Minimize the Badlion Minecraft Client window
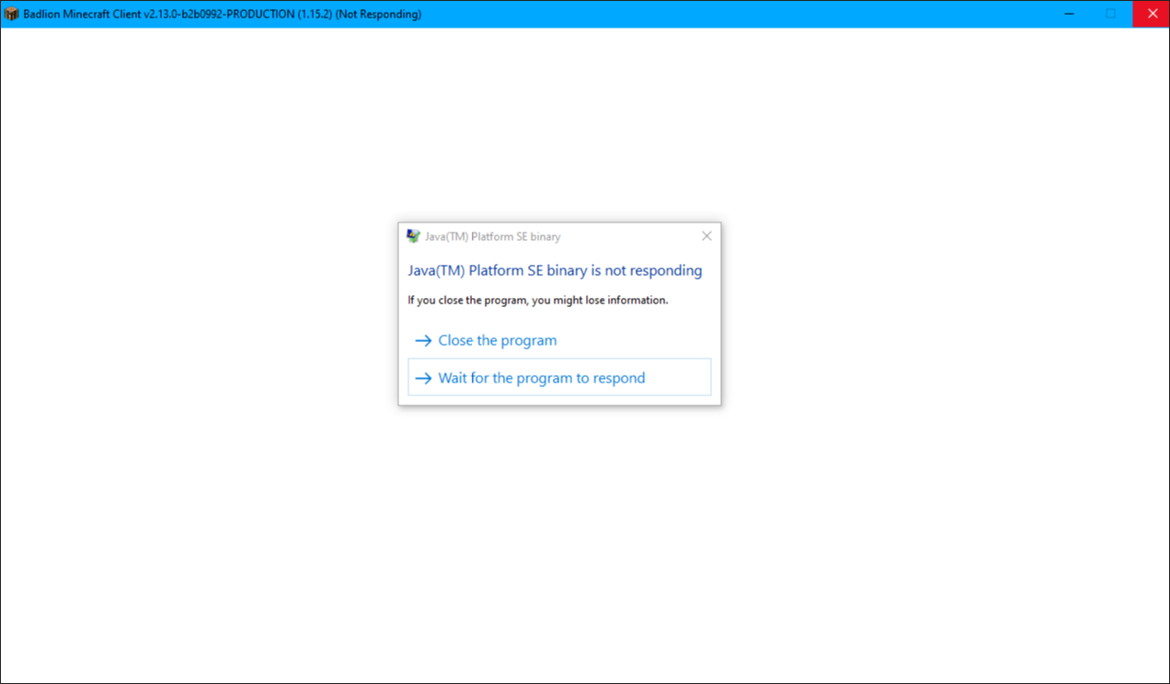This screenshot has height=684, width=1170. coord(1069,14)
